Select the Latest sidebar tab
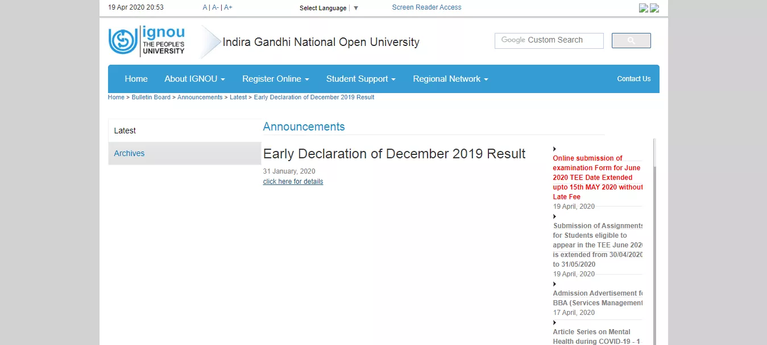 point(125,131)
